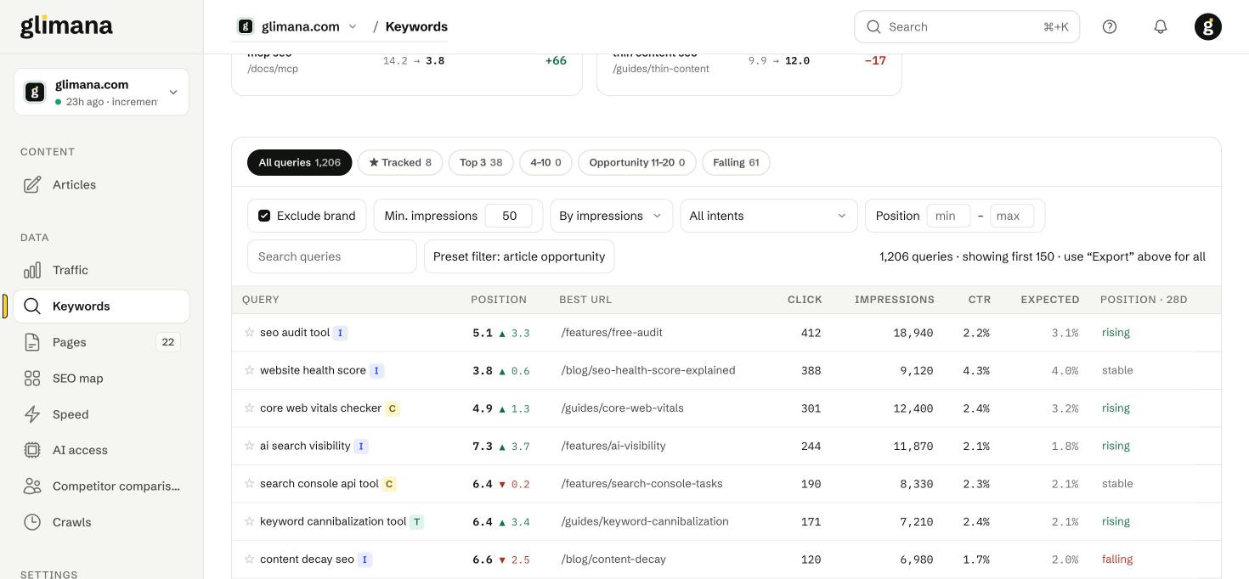Star the 'seo audit tool' query

click(x=250, y=333)
